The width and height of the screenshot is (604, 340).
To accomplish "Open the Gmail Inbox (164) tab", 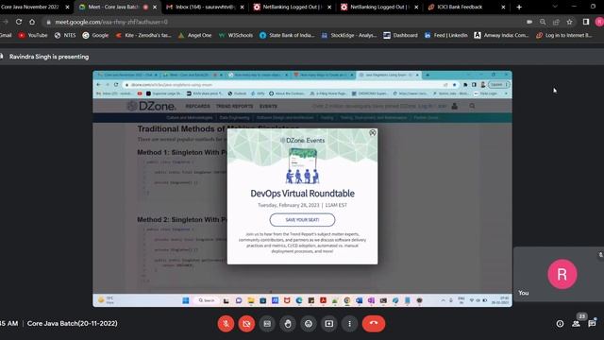I will [206, 7].
